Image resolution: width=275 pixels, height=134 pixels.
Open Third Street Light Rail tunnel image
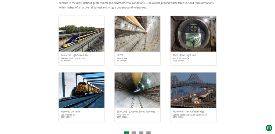(x=193, y=34)
